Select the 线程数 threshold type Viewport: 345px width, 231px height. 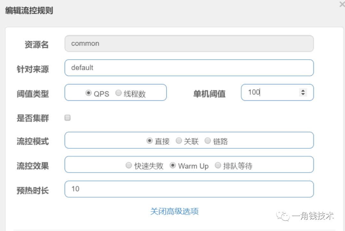tap(119, 93)
